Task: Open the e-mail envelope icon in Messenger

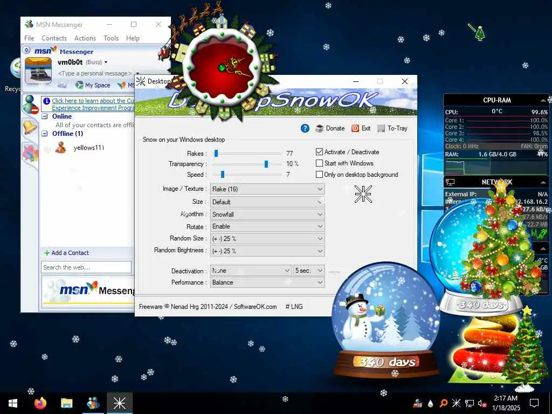Action: click(x=62, y=85)
